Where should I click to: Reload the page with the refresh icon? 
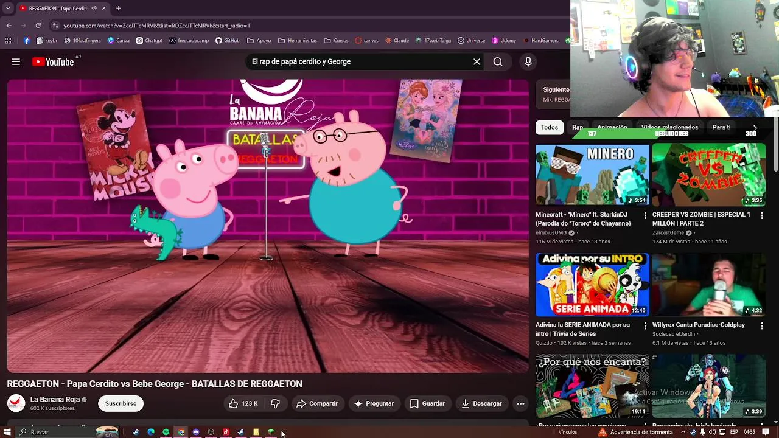(38, 26)
